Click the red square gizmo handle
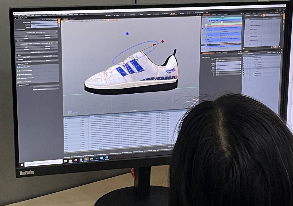Viewport: 293px width, 206px height. point(162,41)
